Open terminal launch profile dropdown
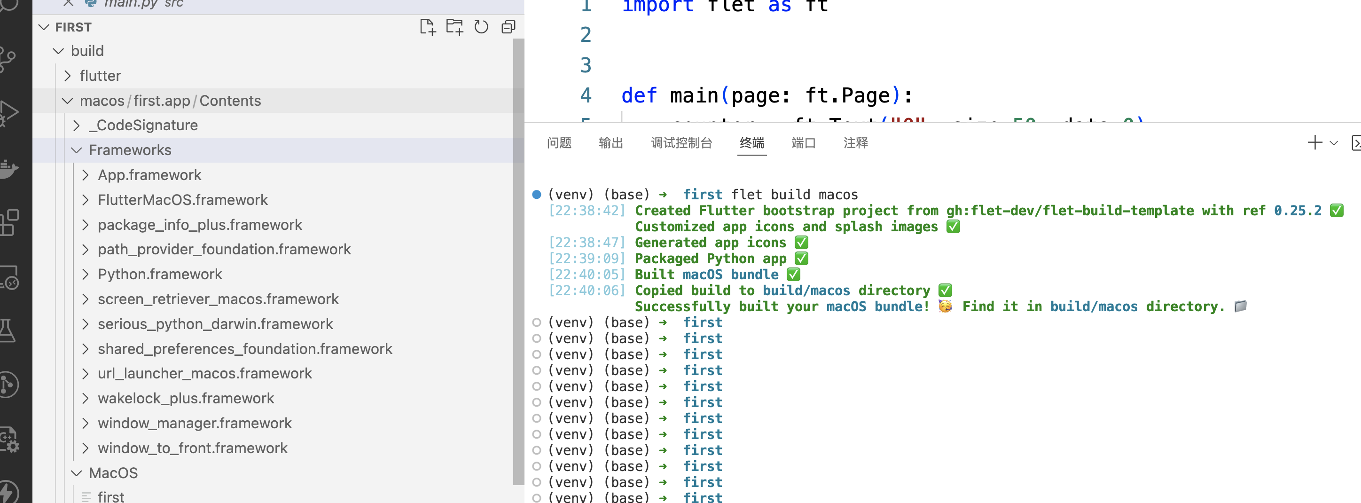Screen dimensions: 1361x503 [x=1334, y=143]
